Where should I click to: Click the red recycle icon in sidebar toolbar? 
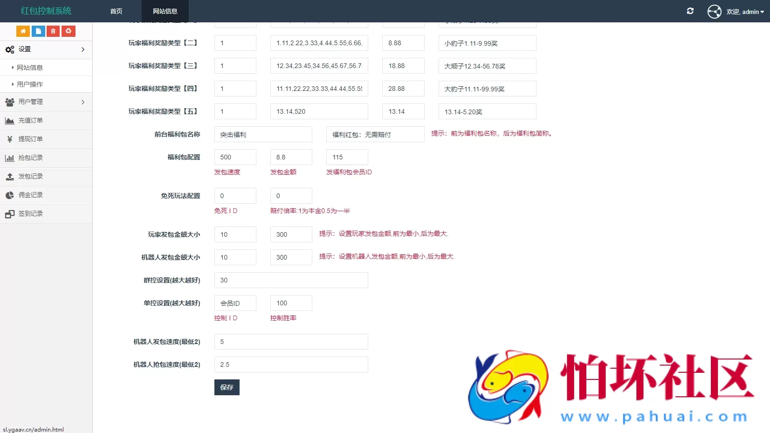(x=68, y=31)
